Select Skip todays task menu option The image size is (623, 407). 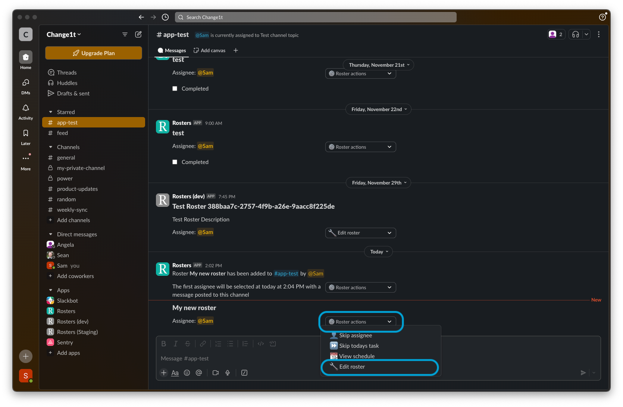381,346
